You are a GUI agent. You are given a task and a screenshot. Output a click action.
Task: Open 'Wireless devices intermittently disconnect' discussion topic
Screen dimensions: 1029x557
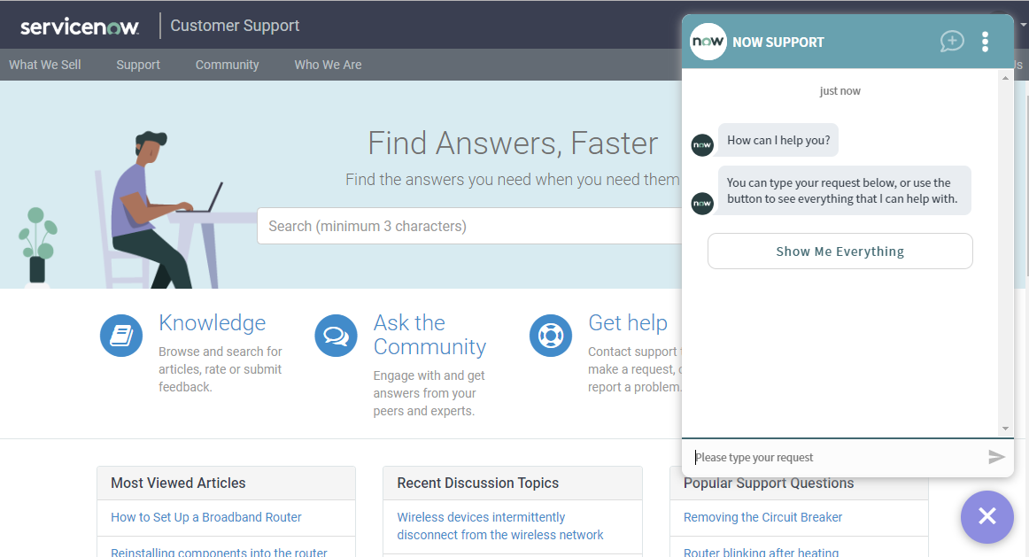500,526
